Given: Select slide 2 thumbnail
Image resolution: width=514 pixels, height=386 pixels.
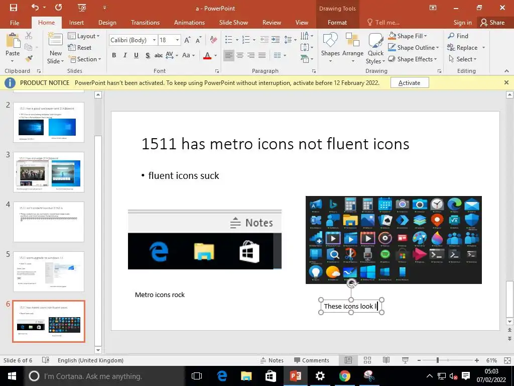Looking at the screenshot, I should [49, 122].
